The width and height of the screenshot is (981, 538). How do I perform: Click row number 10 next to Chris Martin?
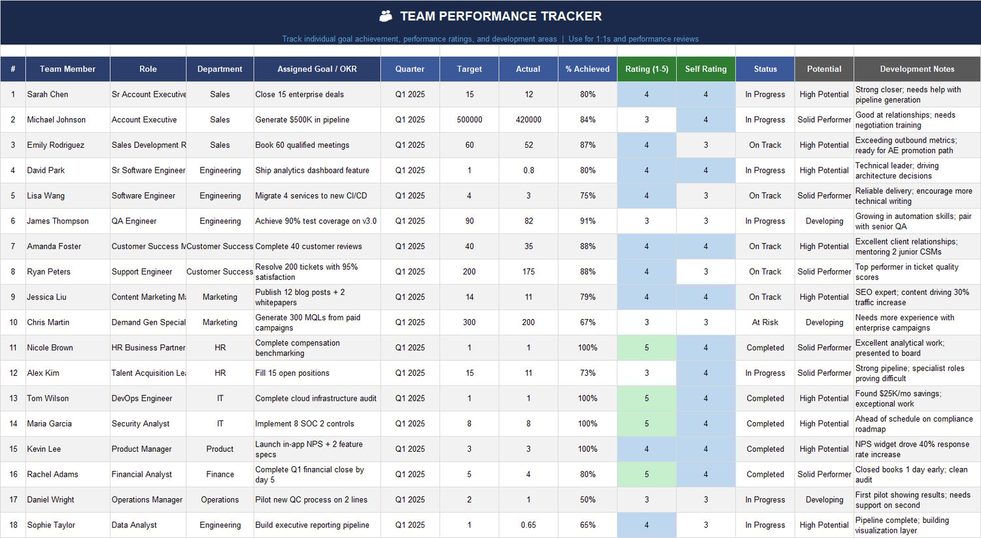coord(12,322)
